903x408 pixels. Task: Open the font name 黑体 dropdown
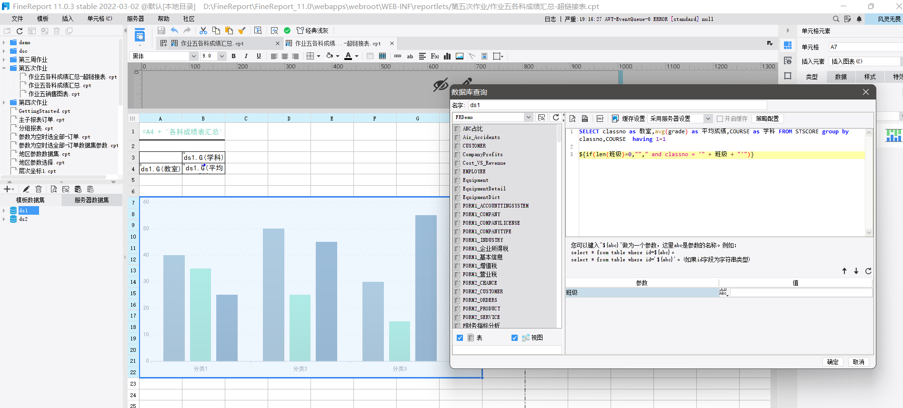193,56
